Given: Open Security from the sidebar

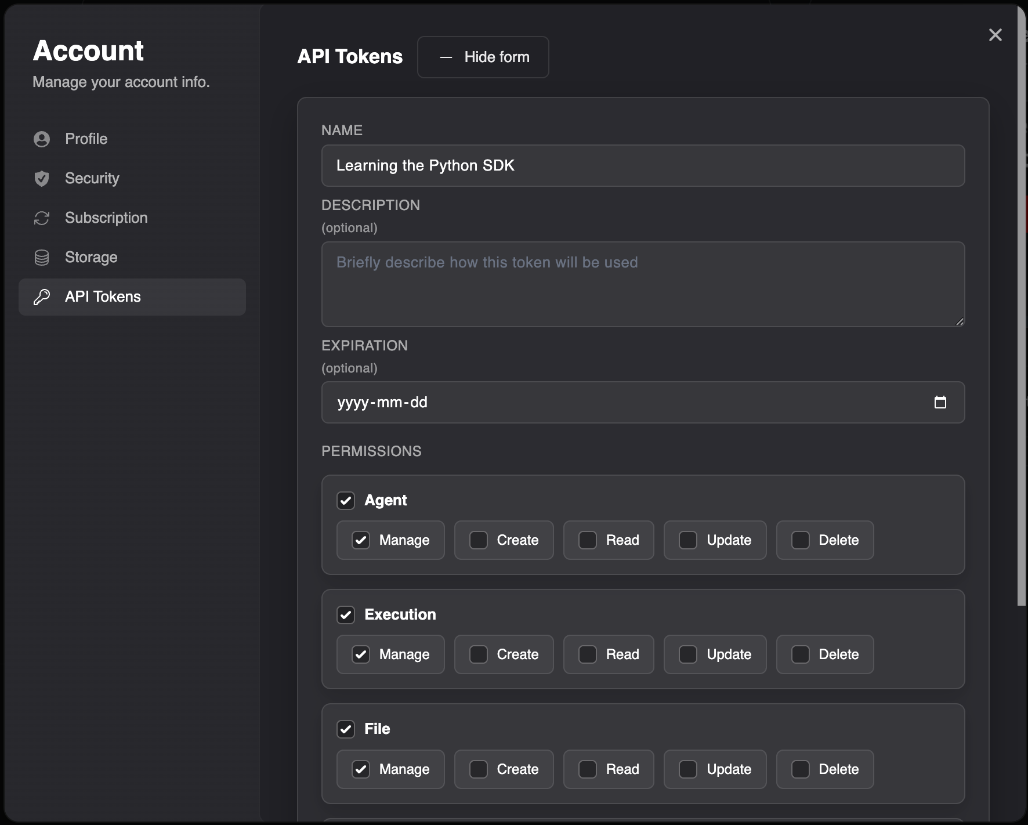Looking at the screenshot, I should pos(92,178).
